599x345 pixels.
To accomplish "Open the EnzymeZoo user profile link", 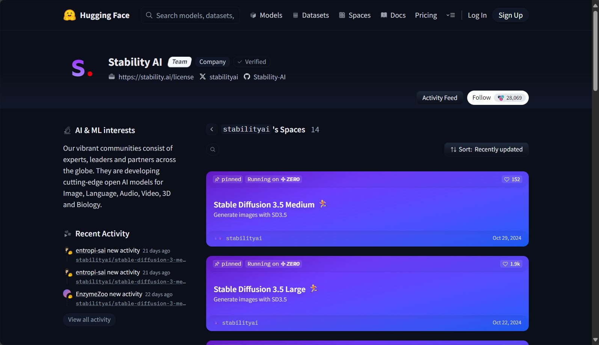I will pyautogui.click(x=92, y=294).
